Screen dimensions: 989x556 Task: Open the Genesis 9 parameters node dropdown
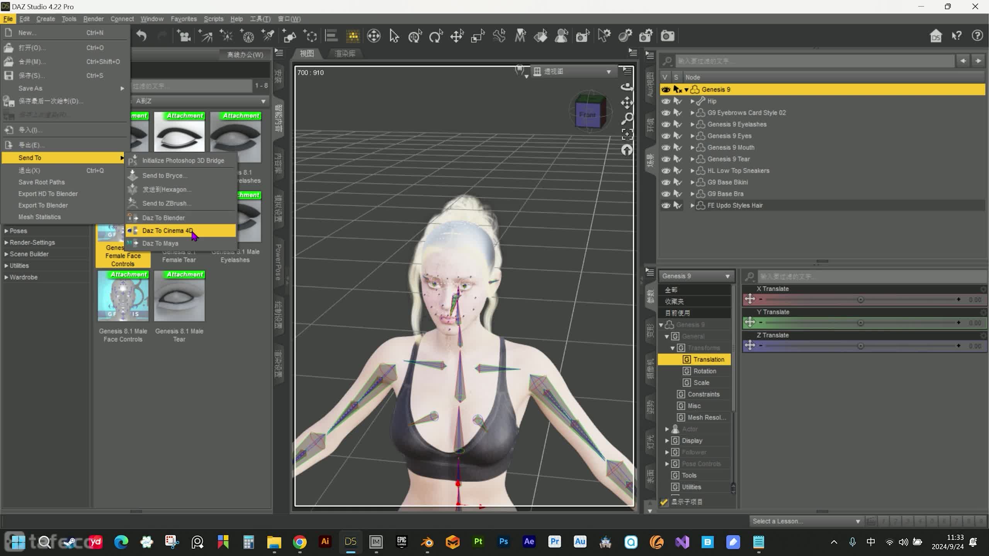(x=696, y=276)
